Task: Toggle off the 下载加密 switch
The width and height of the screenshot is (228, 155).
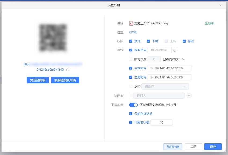Action: [133, 105]
